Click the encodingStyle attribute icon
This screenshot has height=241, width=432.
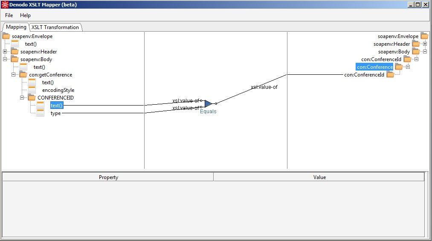coord(32,90)
